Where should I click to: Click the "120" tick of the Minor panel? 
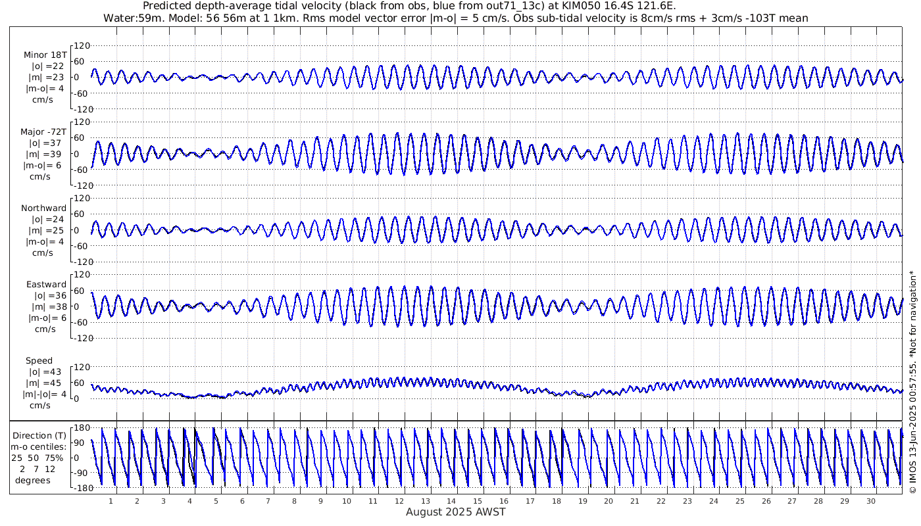point(81,46)
